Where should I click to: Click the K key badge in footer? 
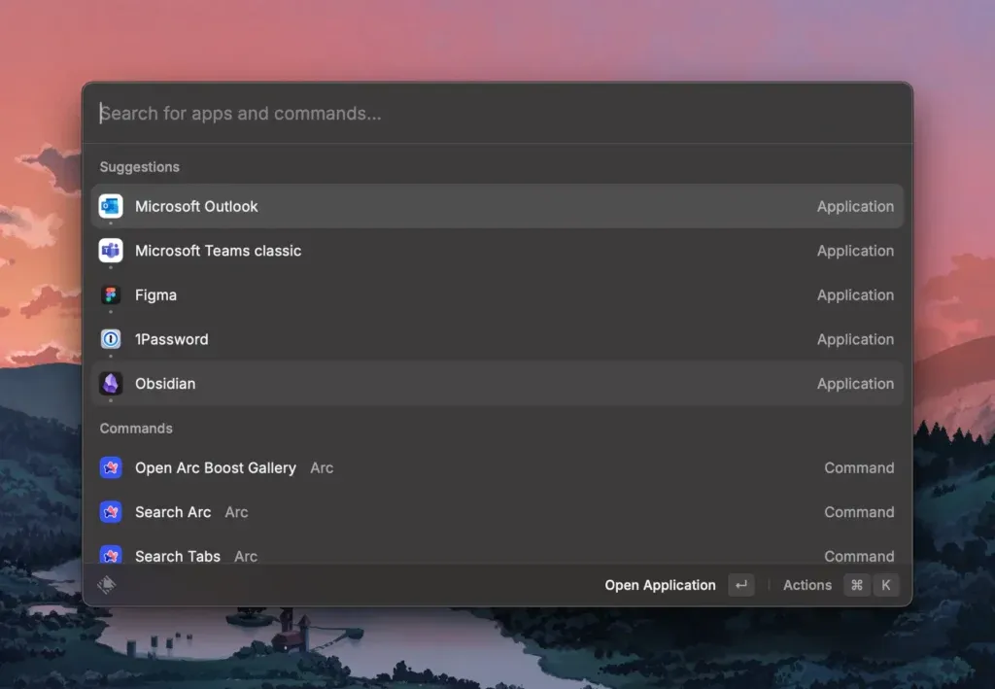point(886,585)
